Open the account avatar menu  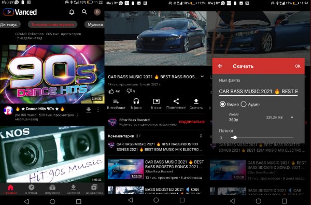97,12
